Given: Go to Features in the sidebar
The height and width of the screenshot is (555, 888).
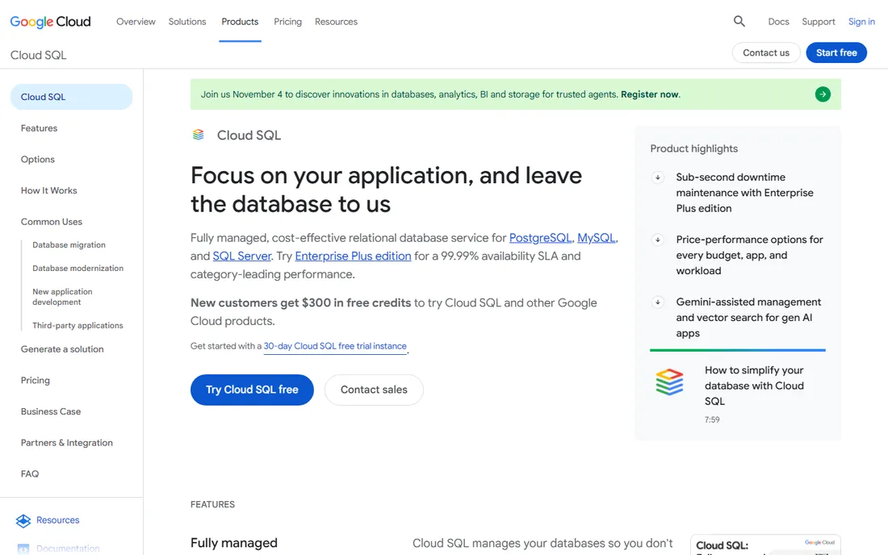Looking at the screenshot, I should tap(39, 128).
